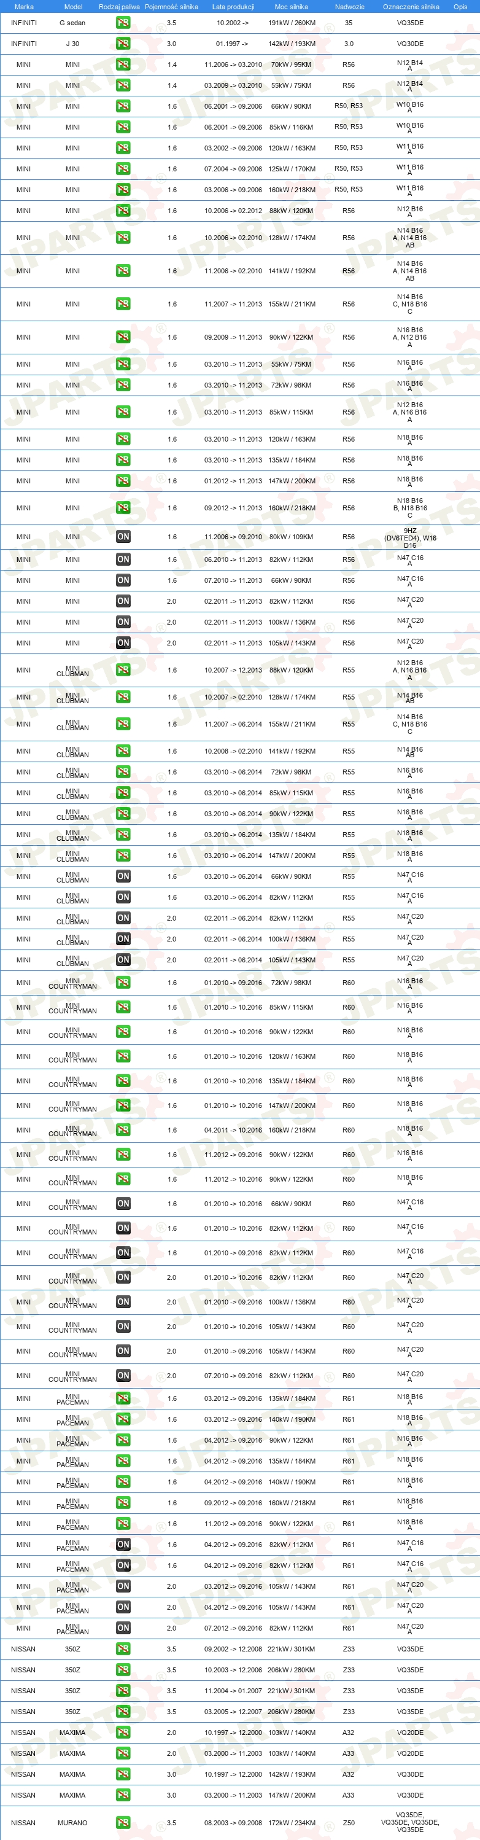Click the petrol icon in the Countryman 160kW / 218KM row
Viewport: 480px width, 1840px height.
(x=123, y=1130)
